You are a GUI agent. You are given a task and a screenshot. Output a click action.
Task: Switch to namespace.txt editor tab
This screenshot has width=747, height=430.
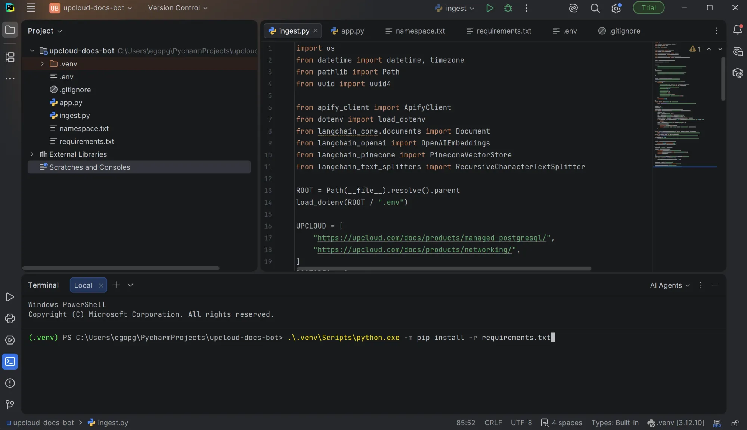tap(415, 31)
